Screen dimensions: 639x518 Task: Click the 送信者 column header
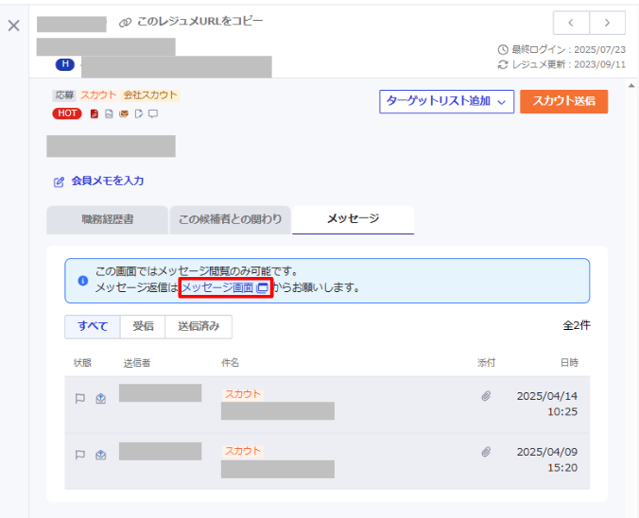pos(137,363)
